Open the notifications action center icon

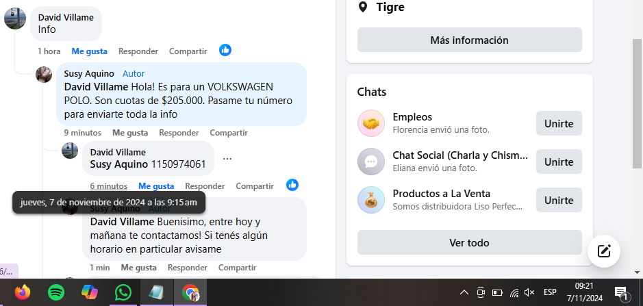point(621,292)
